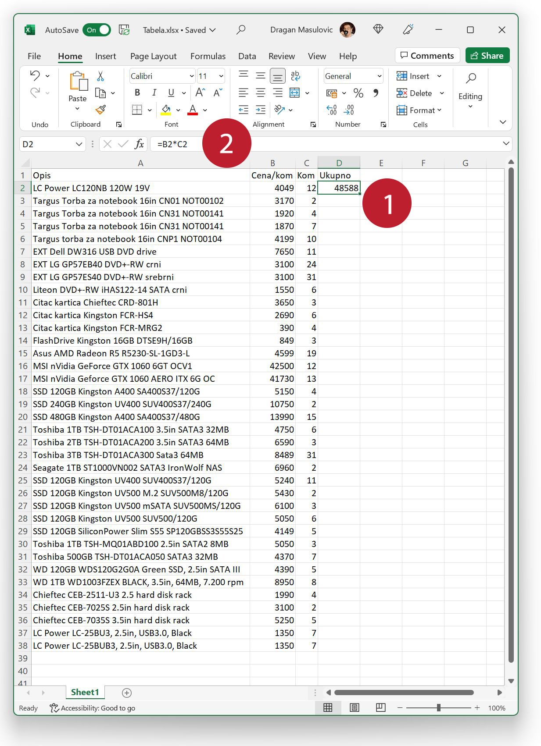Click the Undo arrow icon
Viewport: 541px width, 746px height.
[x=35, y=75]
